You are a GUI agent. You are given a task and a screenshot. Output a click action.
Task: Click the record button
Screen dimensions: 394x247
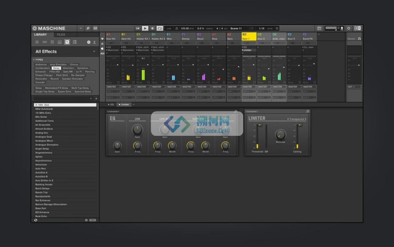coord(152,28)
